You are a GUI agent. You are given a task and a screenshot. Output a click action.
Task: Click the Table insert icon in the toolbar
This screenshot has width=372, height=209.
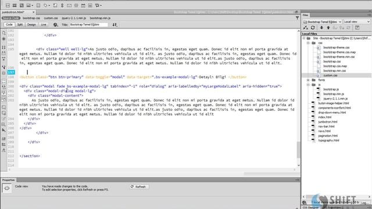click(38, 5)
